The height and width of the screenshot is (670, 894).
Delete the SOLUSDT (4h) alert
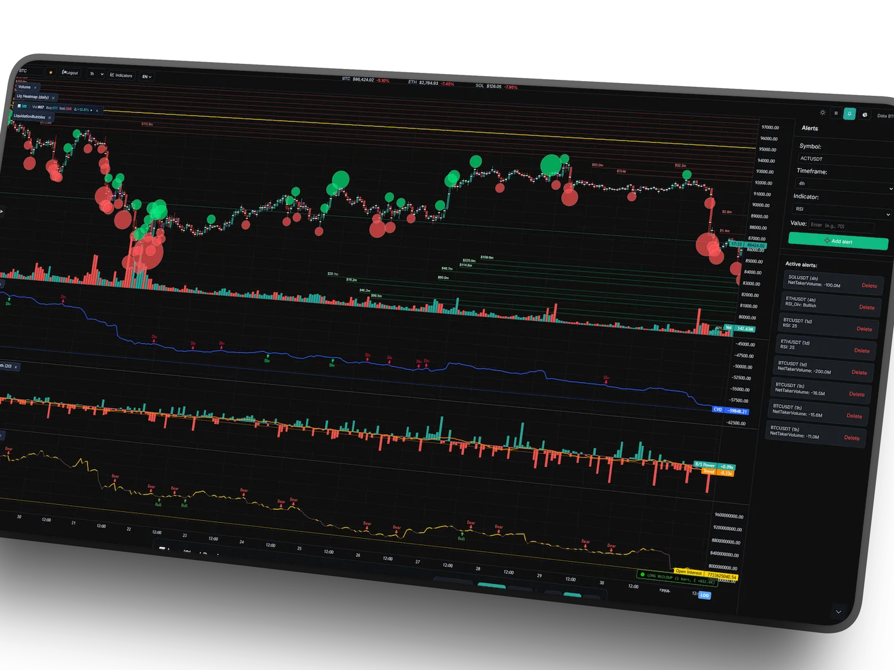tap(869, 286)
